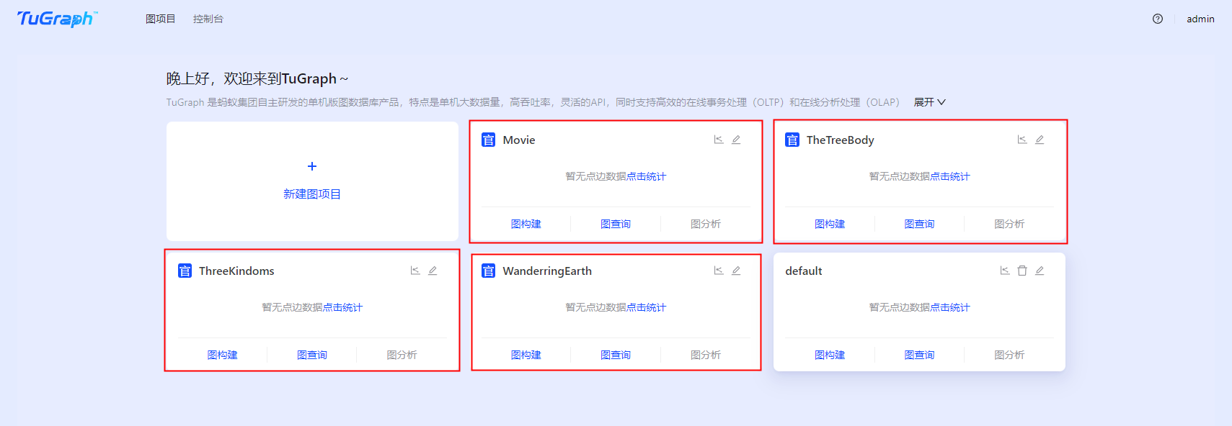The image size is (1232, 426).
Task: Click the plus icon for new graph project
Action: coord(312,166)
